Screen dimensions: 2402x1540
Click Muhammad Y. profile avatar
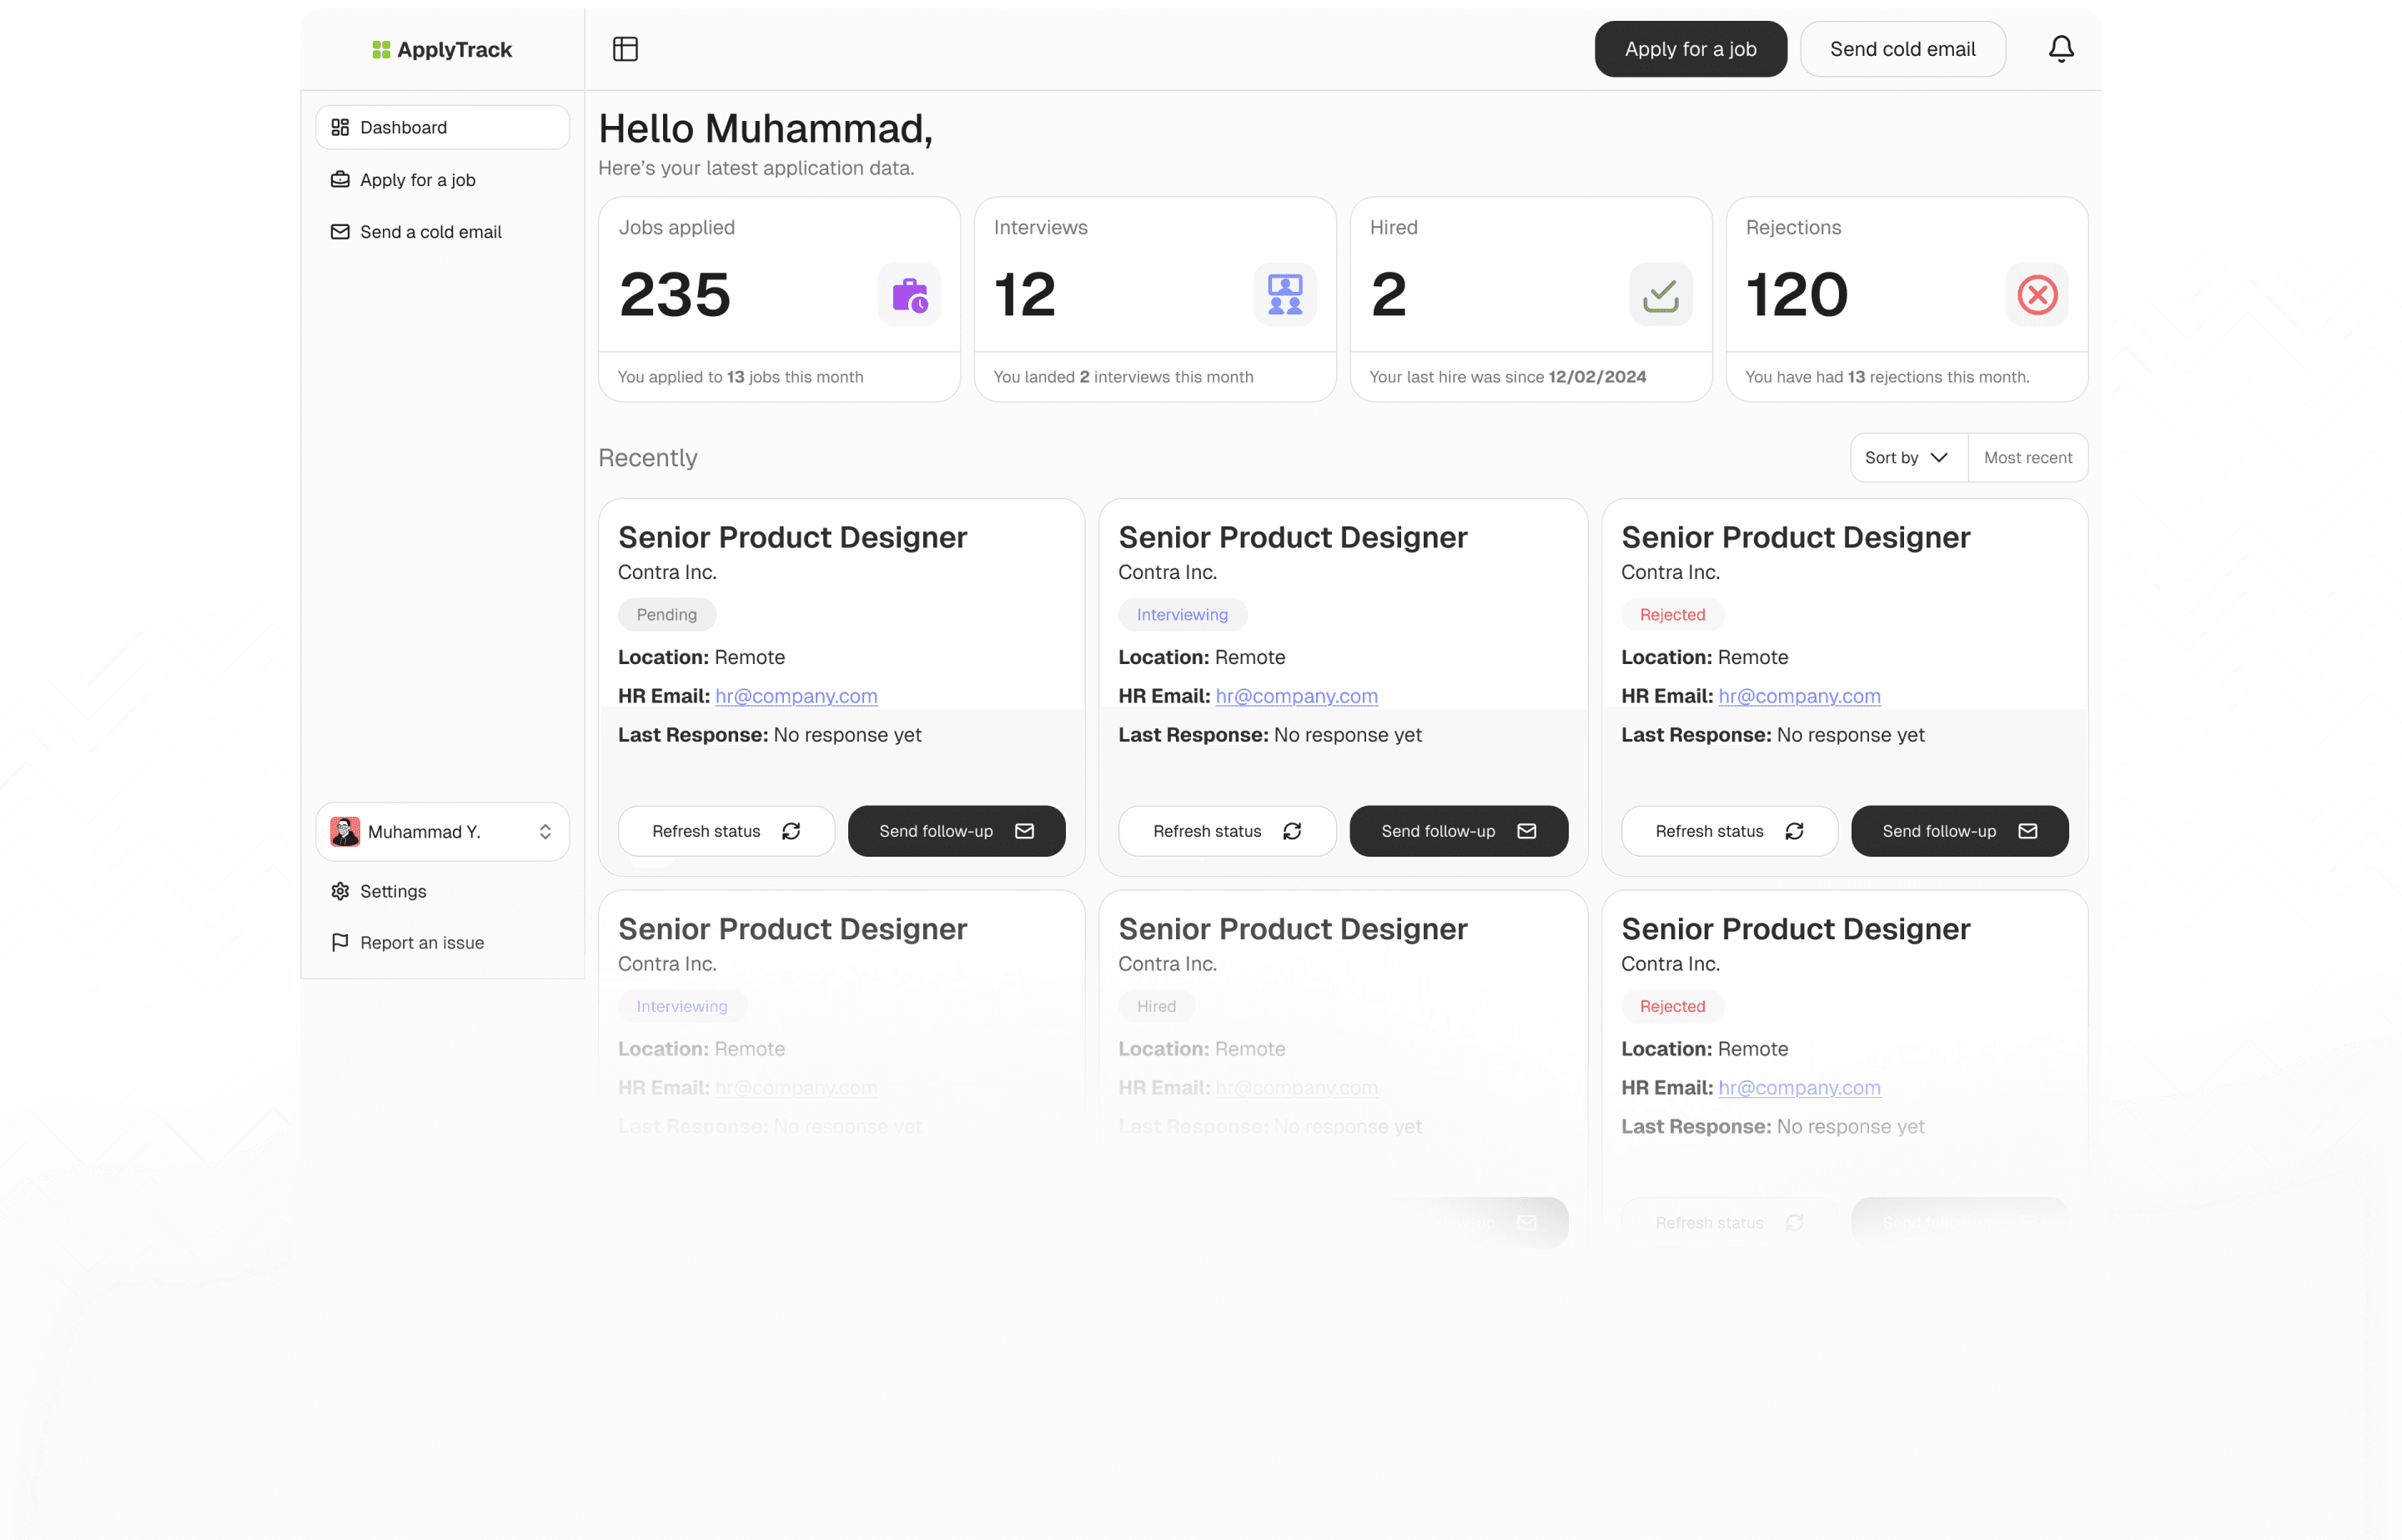tap(344, 831)
